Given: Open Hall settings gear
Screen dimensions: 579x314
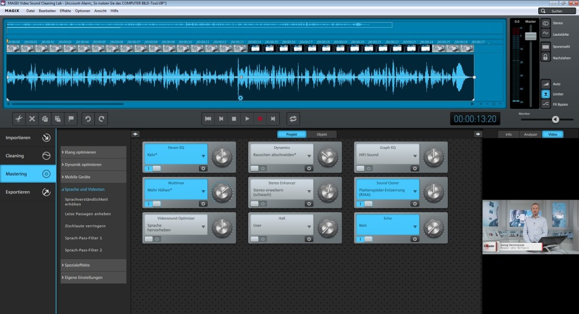Looking at the screenshot, I should (x=309, y=239).
